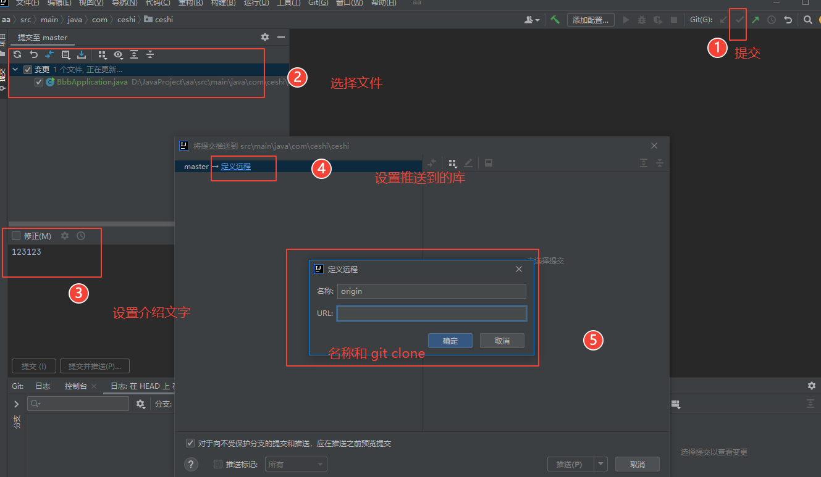Click the 添加配置... button

point(591,20)
